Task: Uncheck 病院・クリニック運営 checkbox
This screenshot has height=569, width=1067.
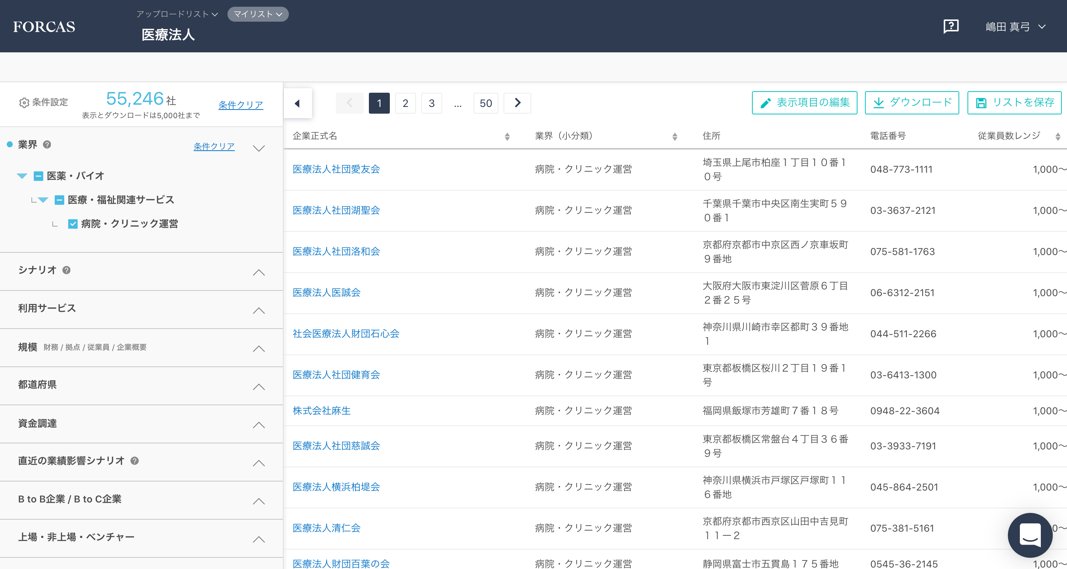Action: [x=73, y=224]
